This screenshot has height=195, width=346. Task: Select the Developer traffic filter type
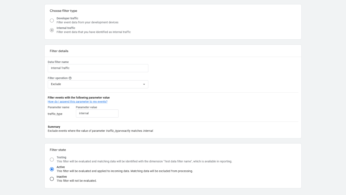tap(52, 20)
